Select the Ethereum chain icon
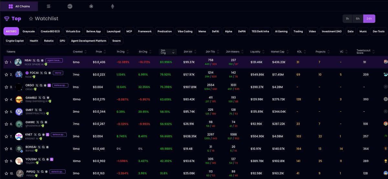Viewport: 388px width, 179px height. click(x=113, y=6)
